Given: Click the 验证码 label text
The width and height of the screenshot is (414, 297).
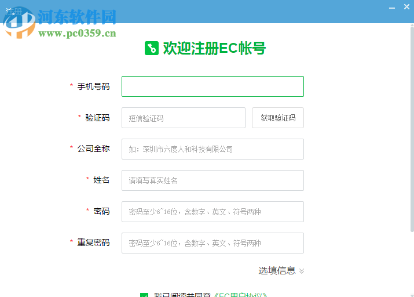Looking at the screenshot, I should (x=97, y=118).
